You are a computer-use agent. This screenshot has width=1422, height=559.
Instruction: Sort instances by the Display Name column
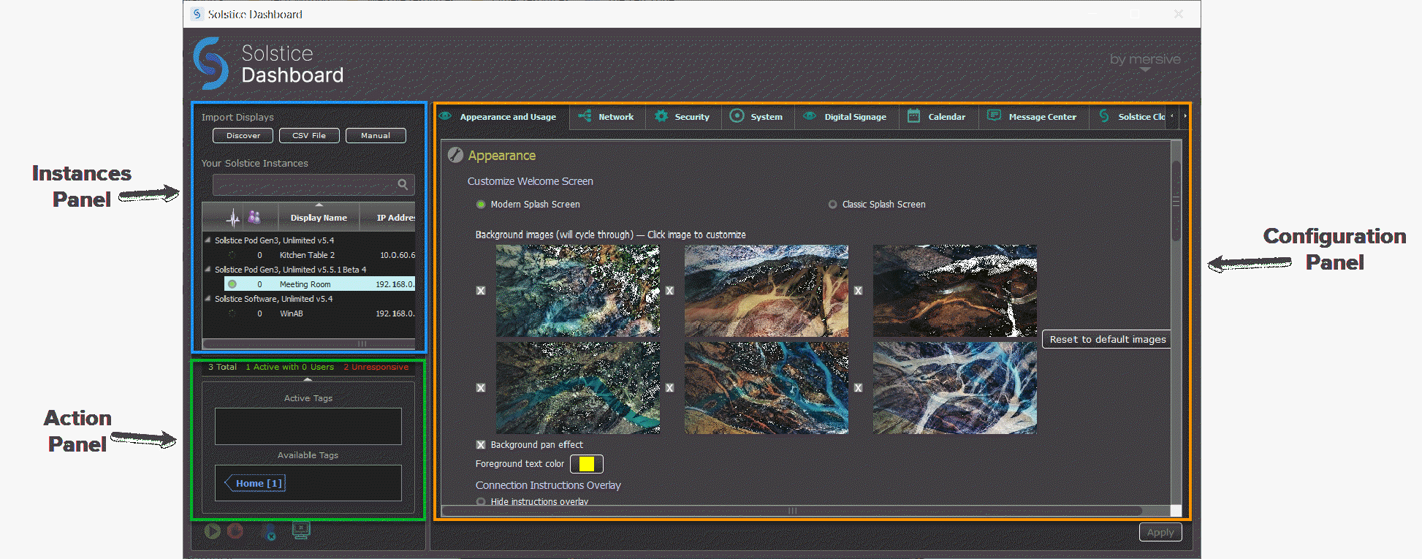[319, 218]
